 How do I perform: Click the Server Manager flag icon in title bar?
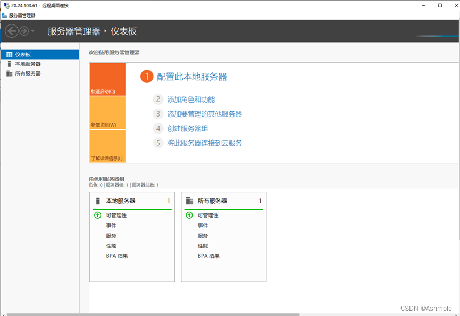coord(5,15)
